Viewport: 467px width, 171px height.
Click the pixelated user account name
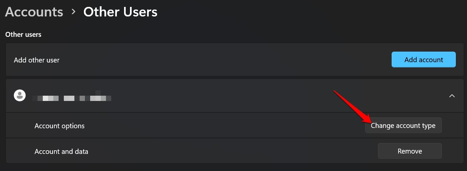point(72,98)
